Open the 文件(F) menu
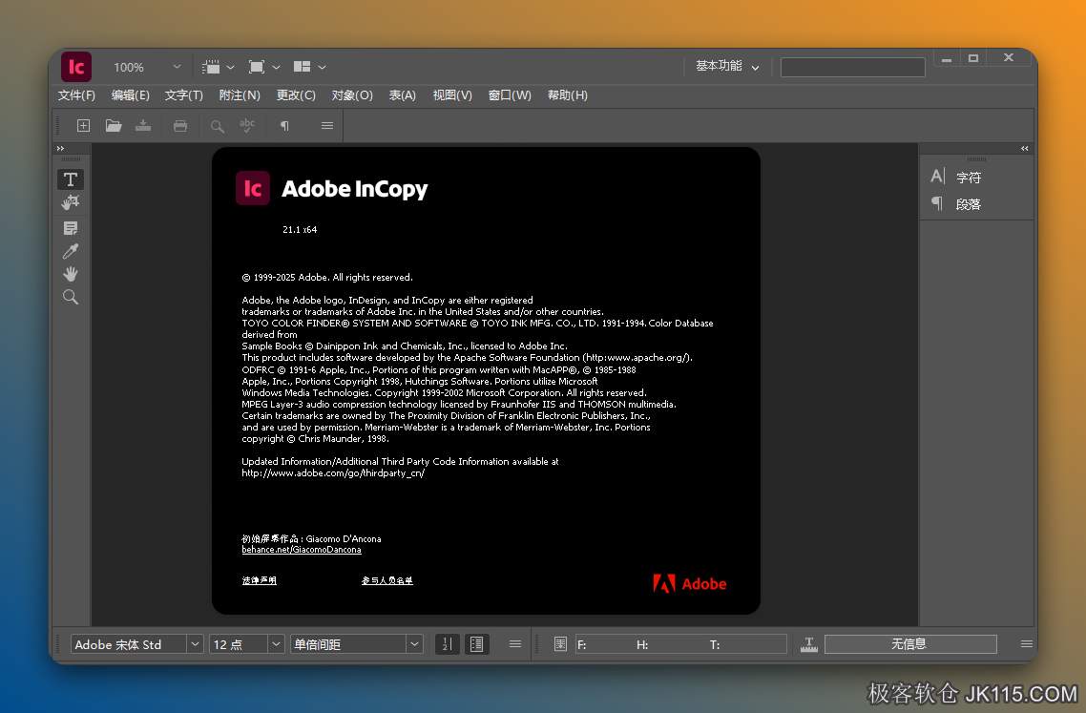The image size is (1086, 713). point(76,94)
